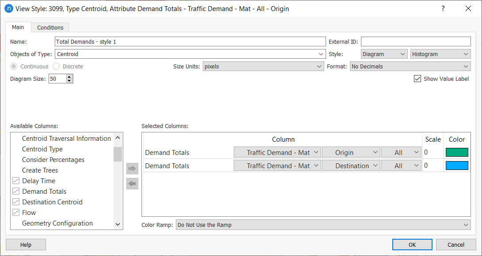Toggle the Show Value Label checkbox
Image resolution: width=482 pixels, height=256 pixels.
coord(417,79)
